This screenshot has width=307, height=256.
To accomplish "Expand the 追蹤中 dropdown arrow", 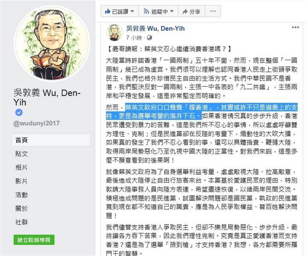I will click(172, 11).
